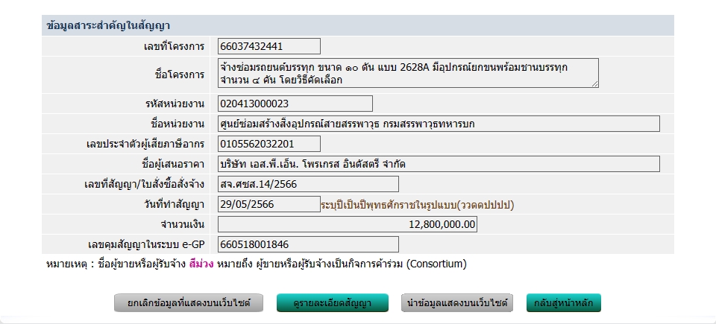Click the นำข้อมูลแสดงบนเว็บไซต์ button
Viewport: 716px width, 324px height.
457,303
